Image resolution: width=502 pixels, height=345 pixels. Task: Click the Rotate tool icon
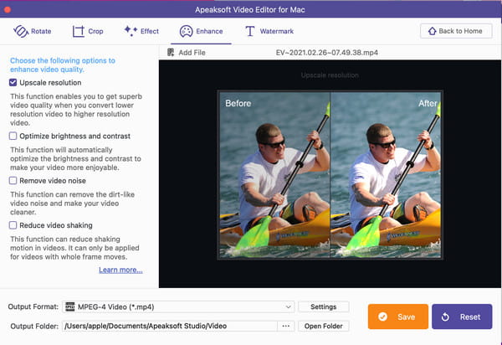(21, 31)
